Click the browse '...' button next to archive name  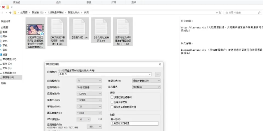tap(158, 74)
